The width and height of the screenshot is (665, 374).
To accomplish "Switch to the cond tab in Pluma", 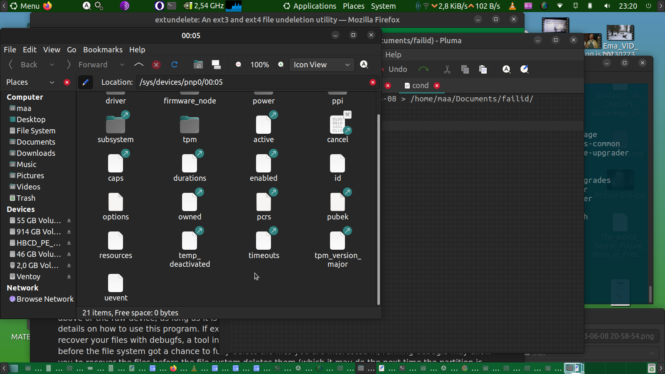I will [x=420, y=85].
